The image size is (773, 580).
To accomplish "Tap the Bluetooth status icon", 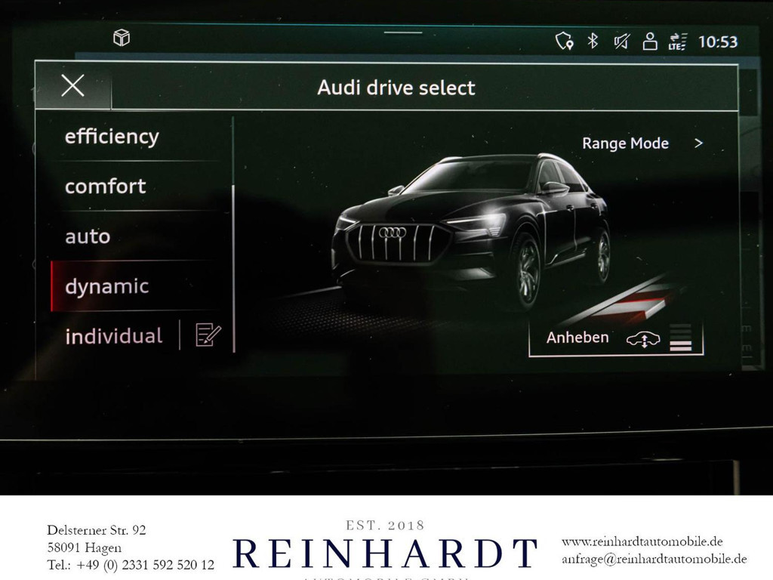I will (593, 42).
